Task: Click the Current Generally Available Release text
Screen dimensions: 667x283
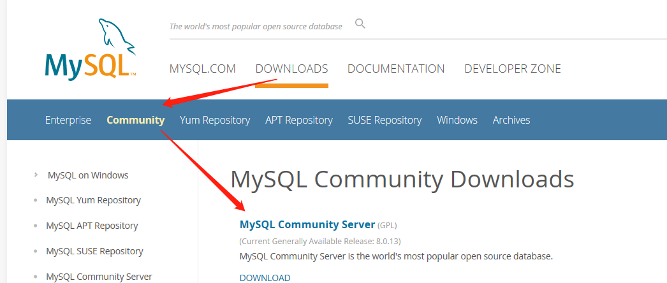Action: [320, 242]
